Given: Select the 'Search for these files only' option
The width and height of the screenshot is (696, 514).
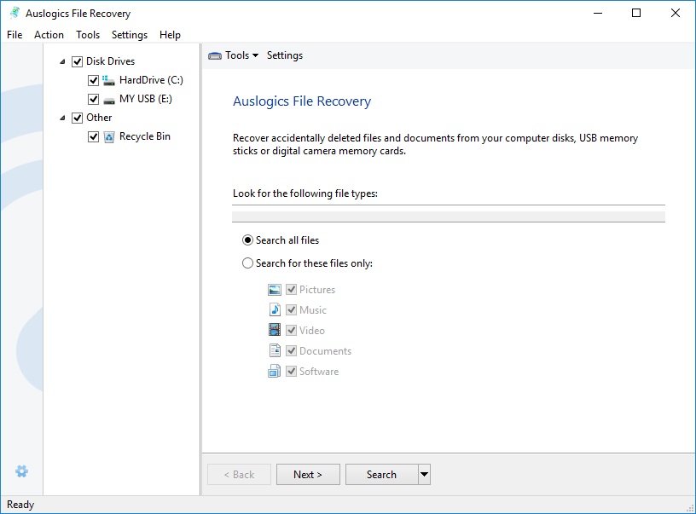Looking at the screenshot, I should [x=247, y=263].
